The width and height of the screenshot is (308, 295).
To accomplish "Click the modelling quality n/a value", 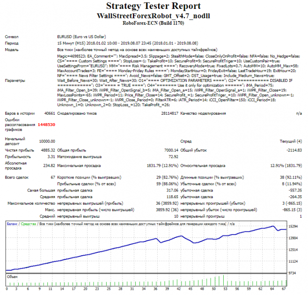I will [x=299, y=113].
